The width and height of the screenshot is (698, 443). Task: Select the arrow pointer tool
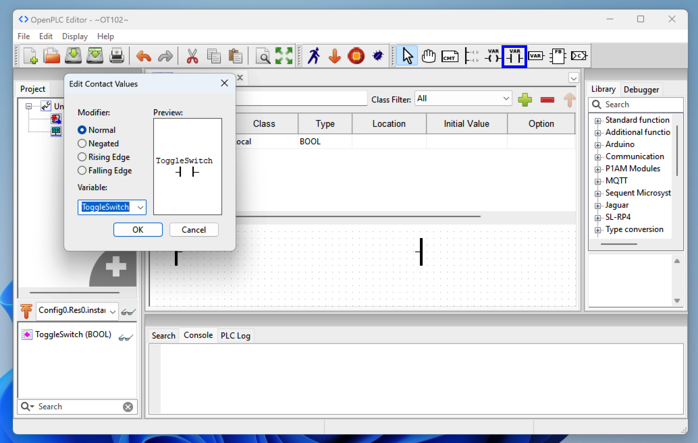[x=407, y=56]
